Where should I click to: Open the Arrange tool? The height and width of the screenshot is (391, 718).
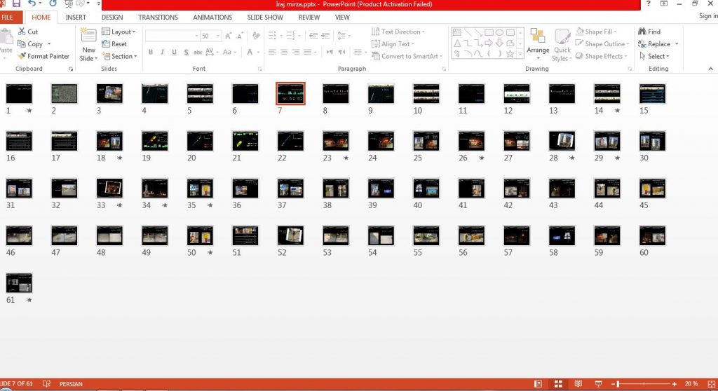click(538, 44)
